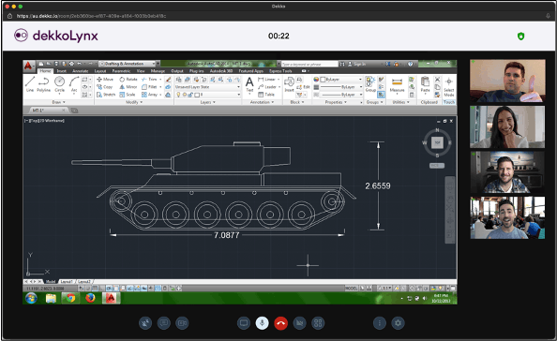Choose the Rotate tool
The image size is (557, 341).
128,79
